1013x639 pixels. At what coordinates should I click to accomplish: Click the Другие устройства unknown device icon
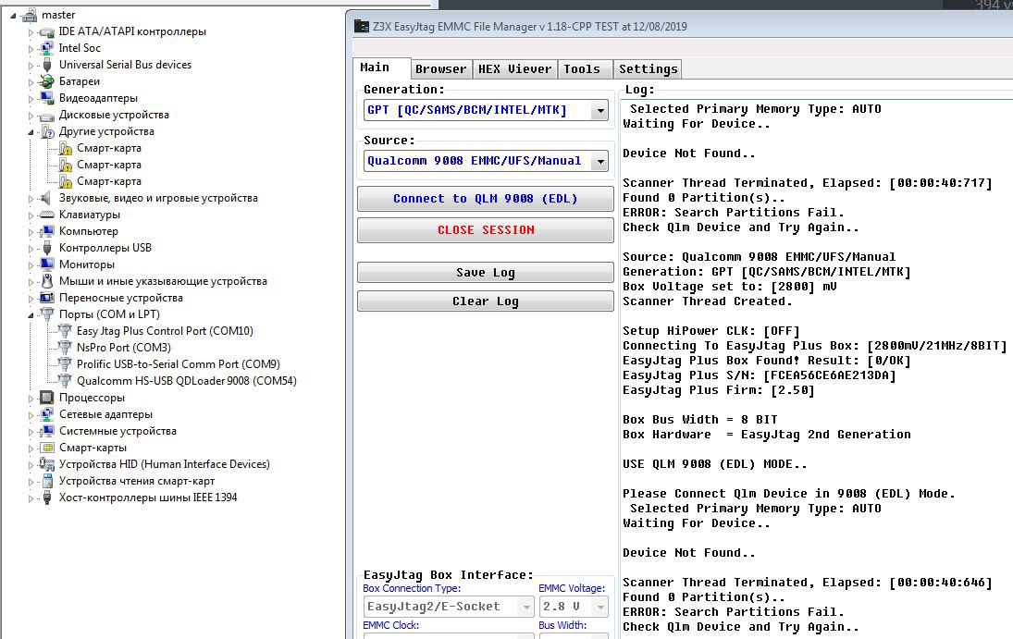[x=47, y=132]
